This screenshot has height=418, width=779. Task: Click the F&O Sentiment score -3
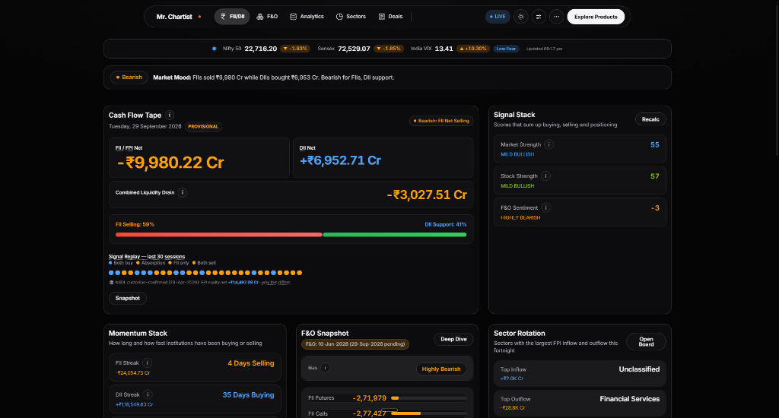tap(655, 208)
